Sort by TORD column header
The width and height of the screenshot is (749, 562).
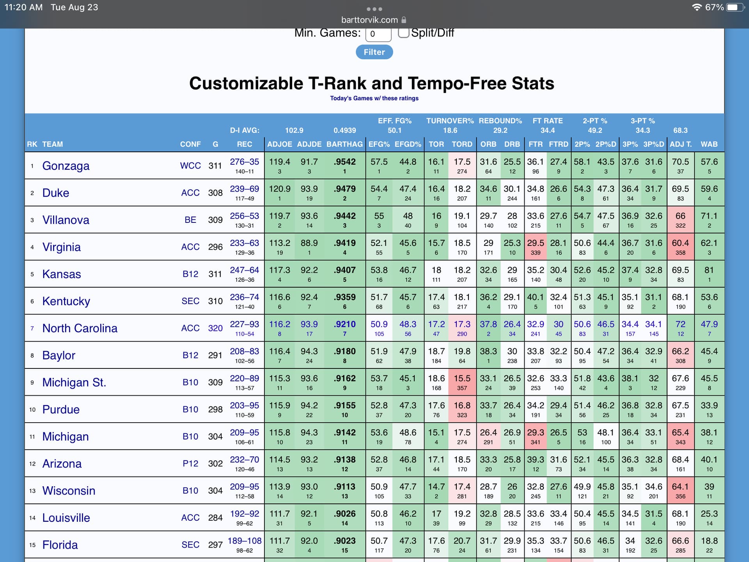pyautogui.click(x=462, y=144)
